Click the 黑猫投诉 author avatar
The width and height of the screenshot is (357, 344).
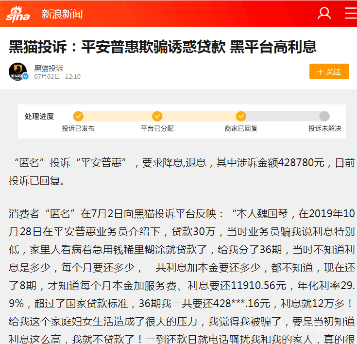[18, 71]
